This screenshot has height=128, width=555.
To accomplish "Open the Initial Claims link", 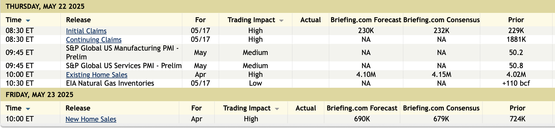I will pyautogui.click(x=86, y=31).
